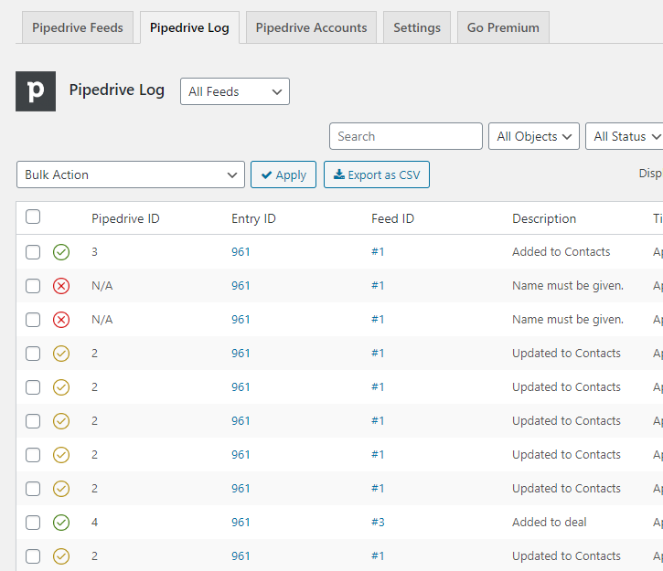Go to the Settings tab
The height and width of the screenshot is (571, 663).
tap(417, 27)
